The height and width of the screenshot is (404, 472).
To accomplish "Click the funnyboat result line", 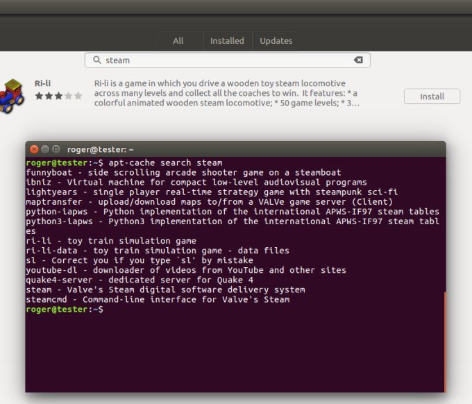I will click(x=183, y=172).
